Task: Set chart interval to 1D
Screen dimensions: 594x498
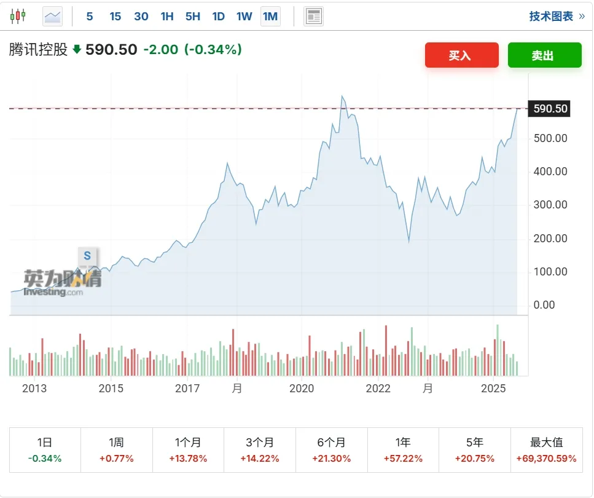Action: (x=219, y=17)
